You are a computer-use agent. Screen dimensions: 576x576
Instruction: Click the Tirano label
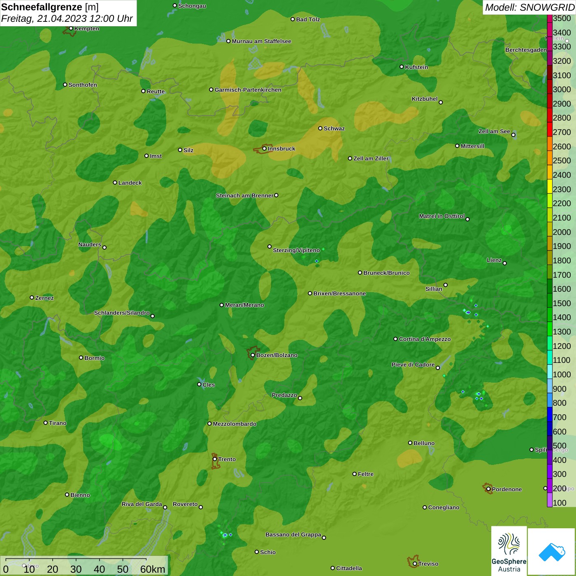click(58, 423)
